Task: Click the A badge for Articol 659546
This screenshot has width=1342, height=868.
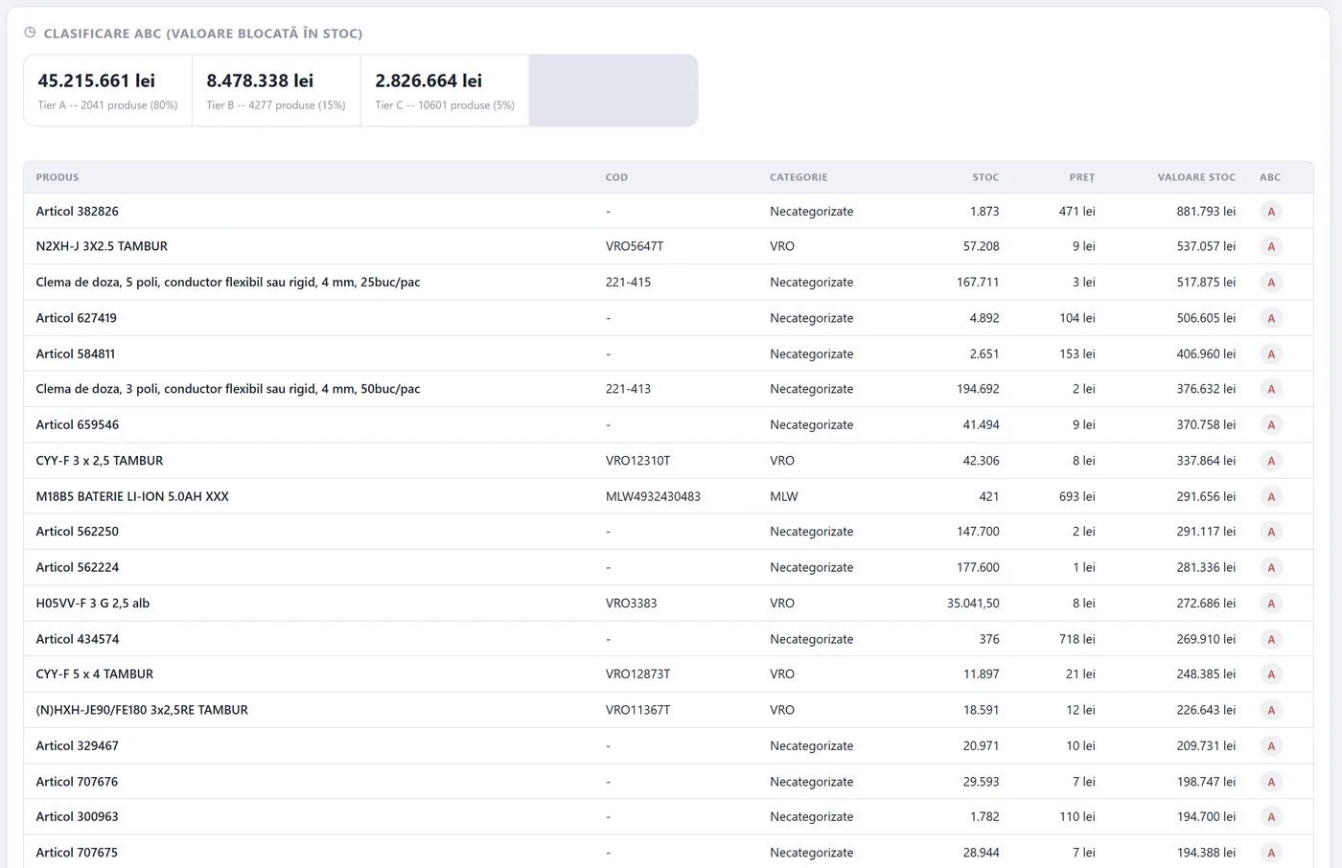Action: pyautogui.click(x=1271, y=425)
